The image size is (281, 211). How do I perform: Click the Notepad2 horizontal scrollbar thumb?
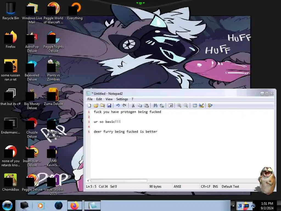coord(119,181)
